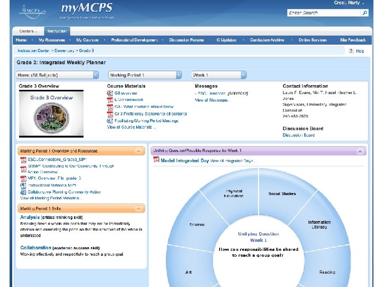The image size is (383, 287).
Task: Open Site Feedback menu item
Action: tap(353, 40)
